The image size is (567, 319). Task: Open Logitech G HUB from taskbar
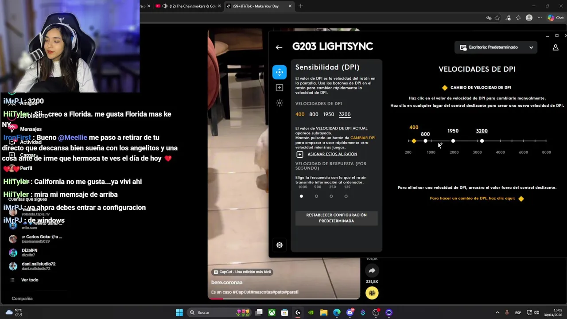[298, 312]
